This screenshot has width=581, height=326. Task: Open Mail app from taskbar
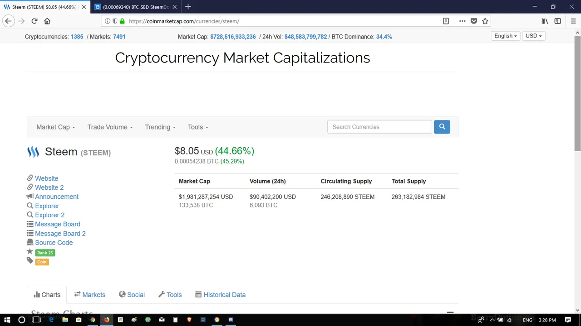point(162,320)
